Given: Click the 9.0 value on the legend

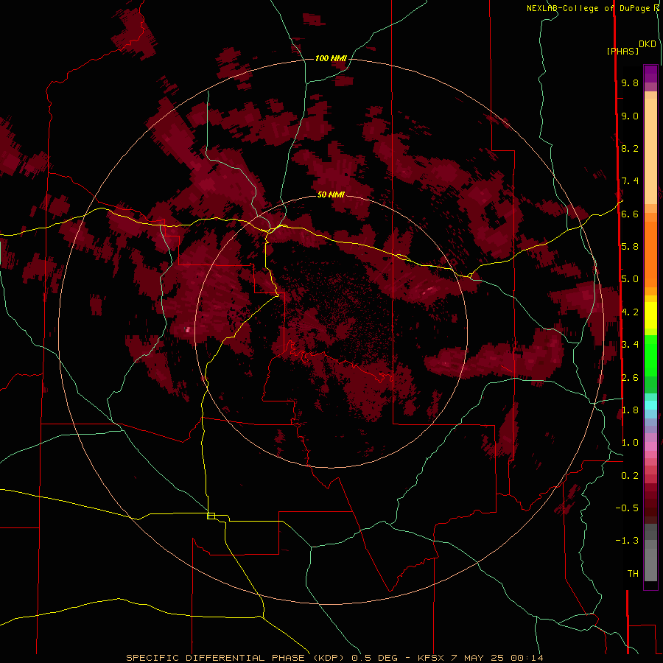Looking at the screenshot, I should (x=630, y=116).
